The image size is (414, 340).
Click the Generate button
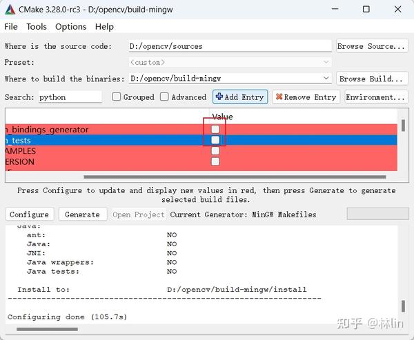[83, 214]
